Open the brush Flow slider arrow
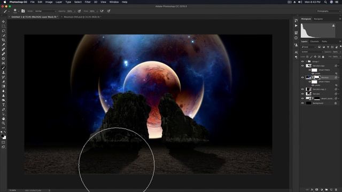The image size is (342, 192). click(97, 11)
